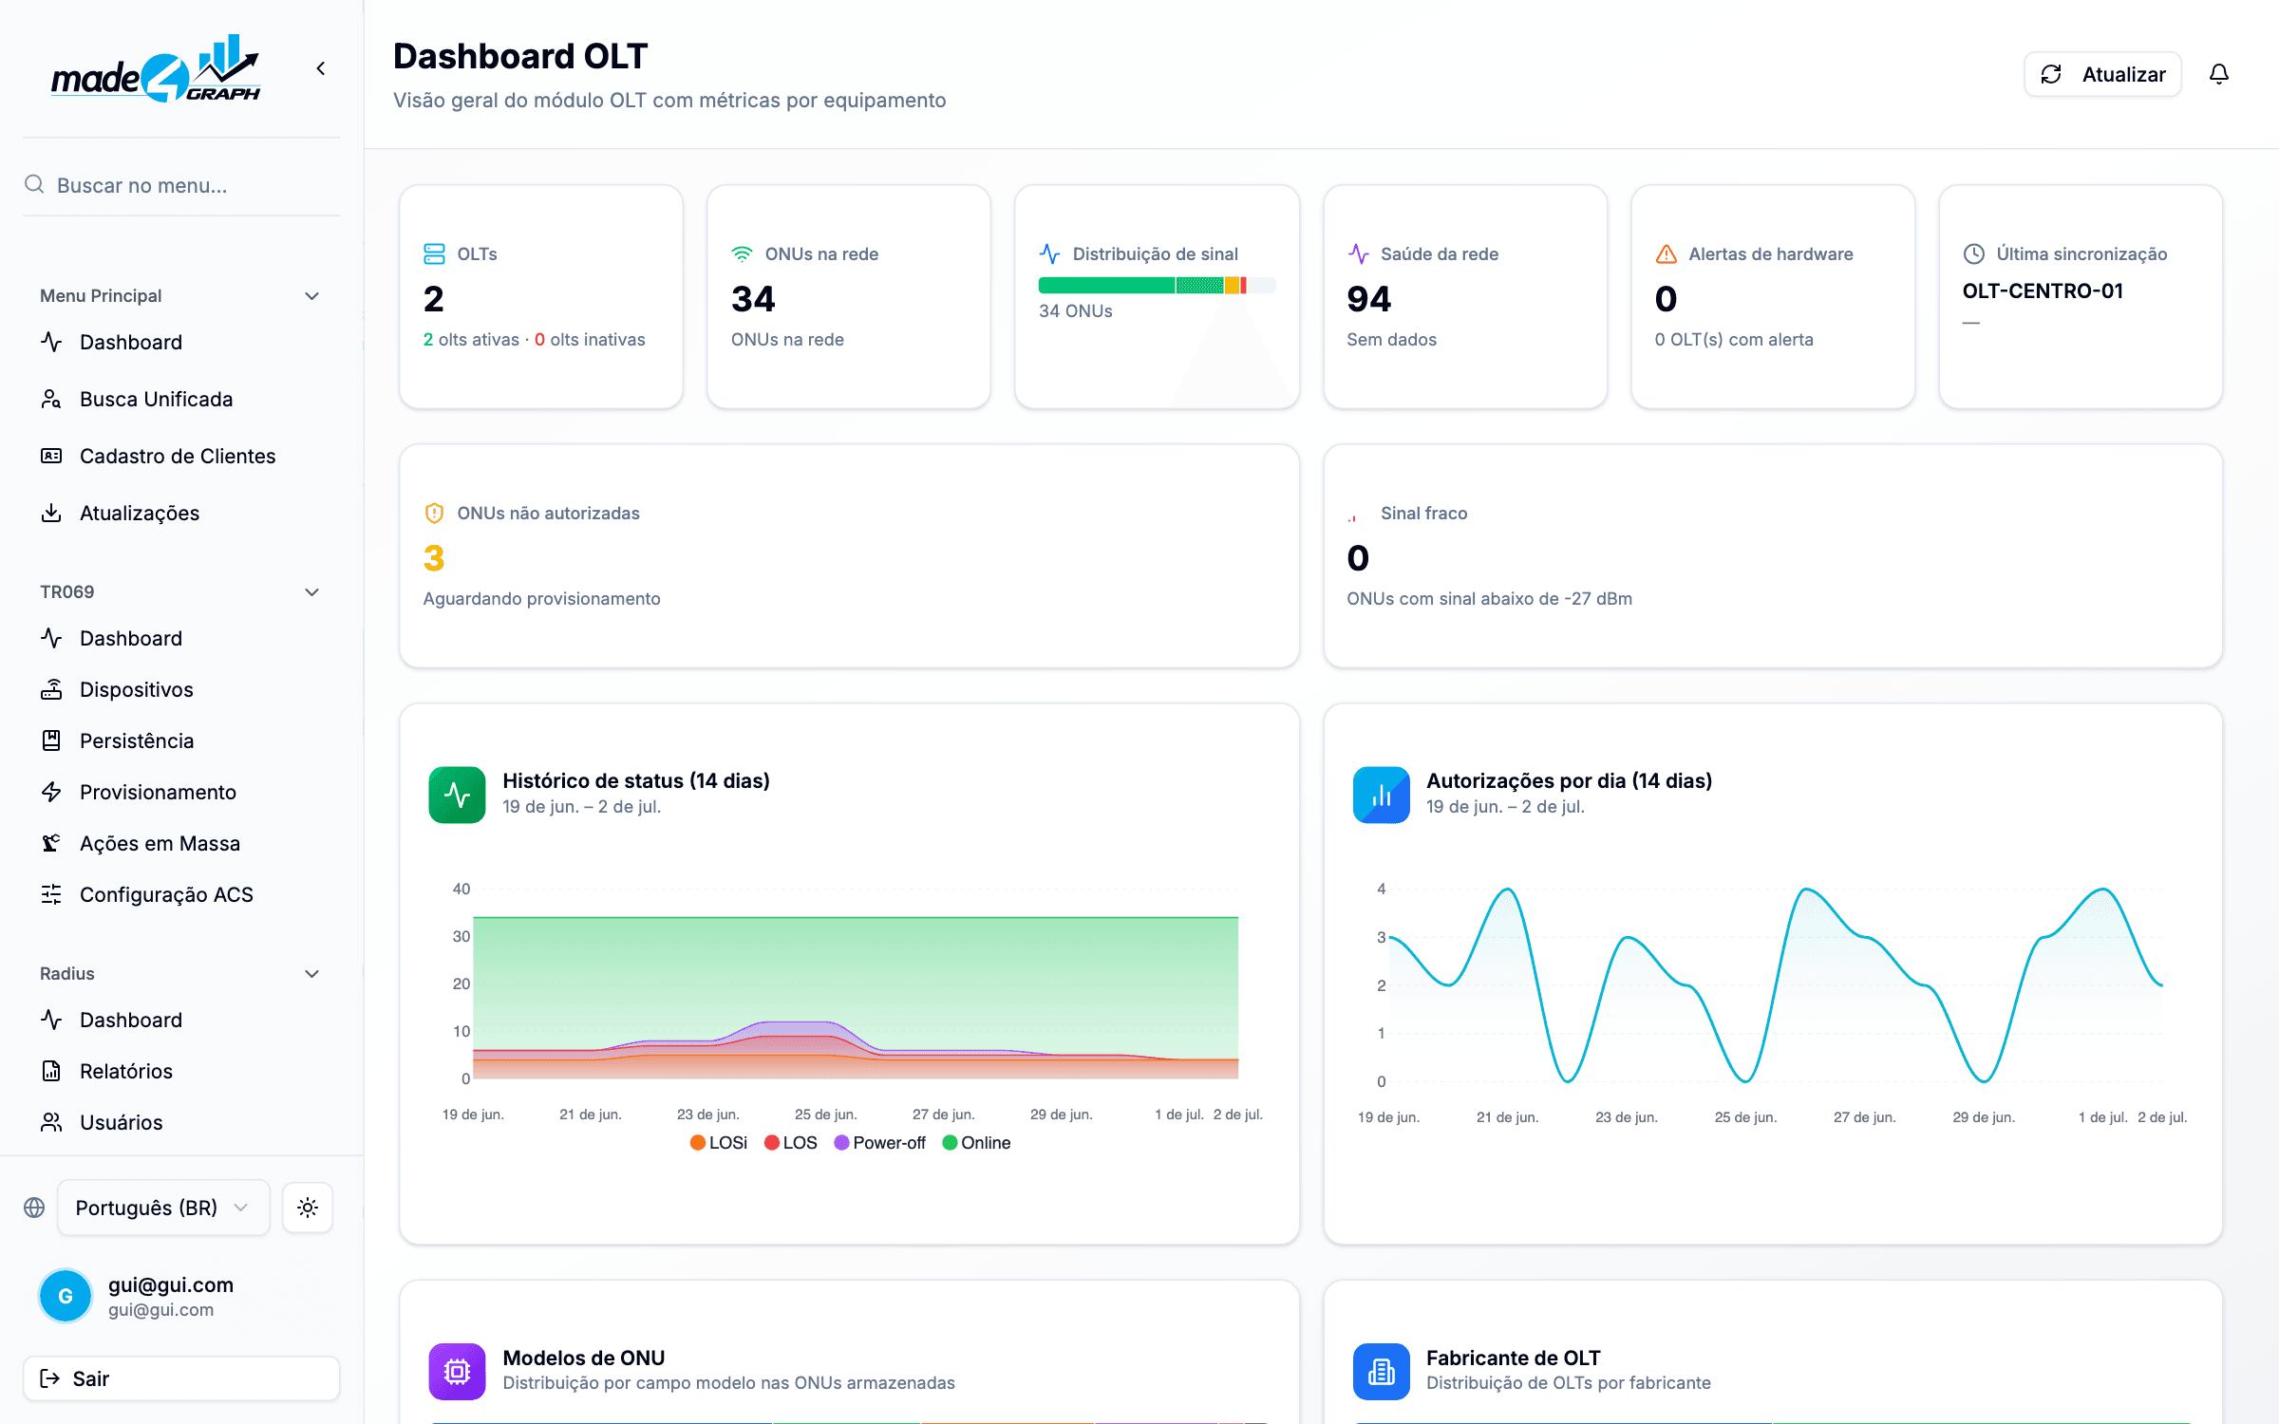Toggle the LOS legend series
The height and width of the screenshot is (1424, 2279).
[x=790, y=1143]
